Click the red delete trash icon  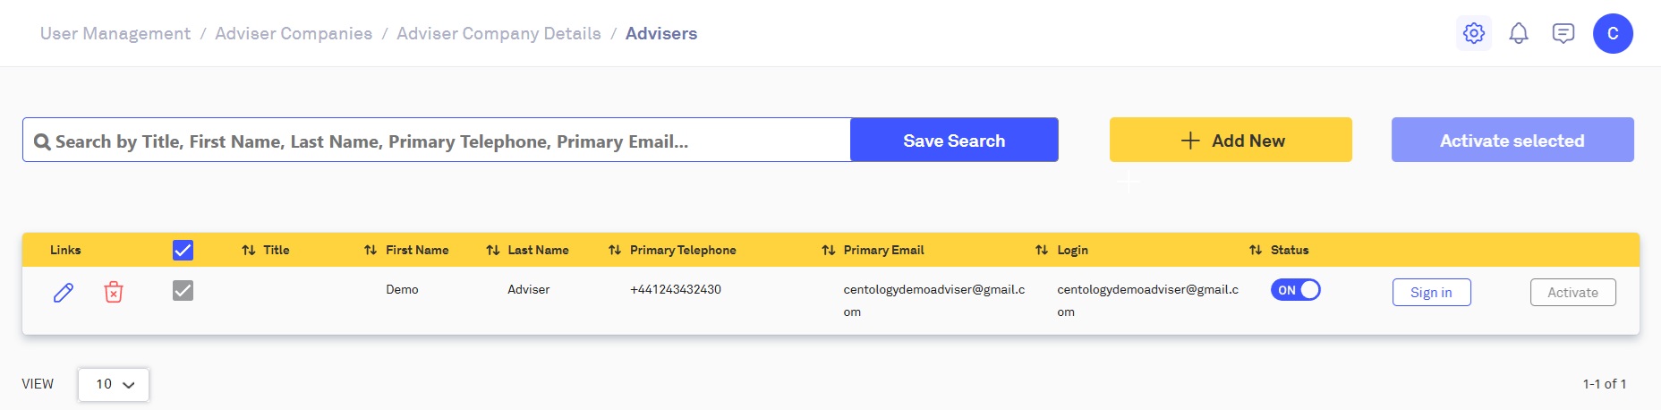click(x=114, y=292)
